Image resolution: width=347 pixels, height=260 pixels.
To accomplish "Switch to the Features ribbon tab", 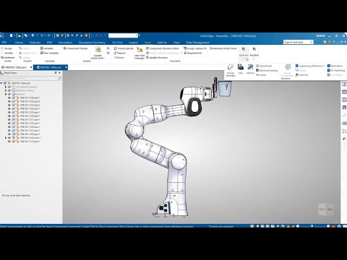I will pyautogui.click(x=35, y=43).
